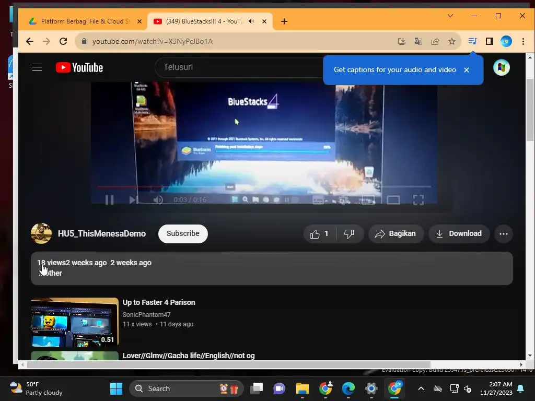Mute the video player volume
Screen dimensions: 535x401
158,200
